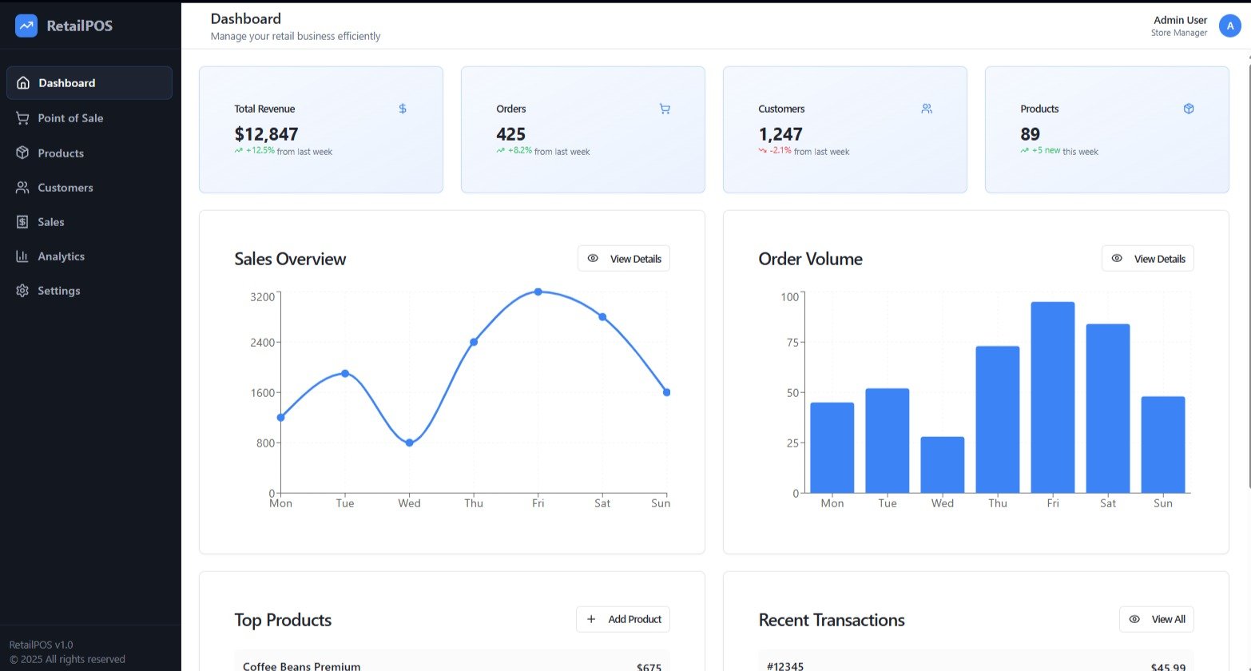Click the RetailPOS v1.0 version text
The image size is (1251, 671).
pyautogui.click(x=42, y=645)
